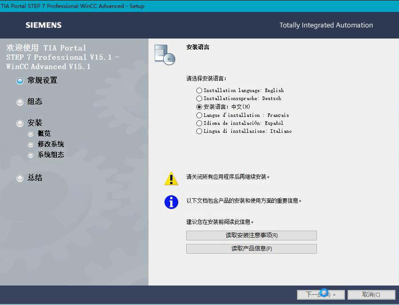Click the blue information icon

pyautogui.click(x=171, y=202)
